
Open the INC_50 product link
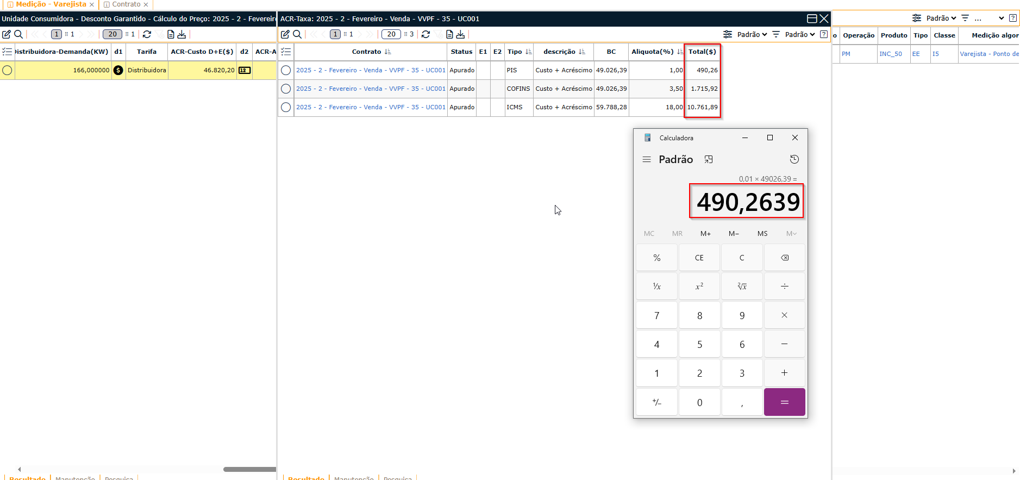point(890,54)
